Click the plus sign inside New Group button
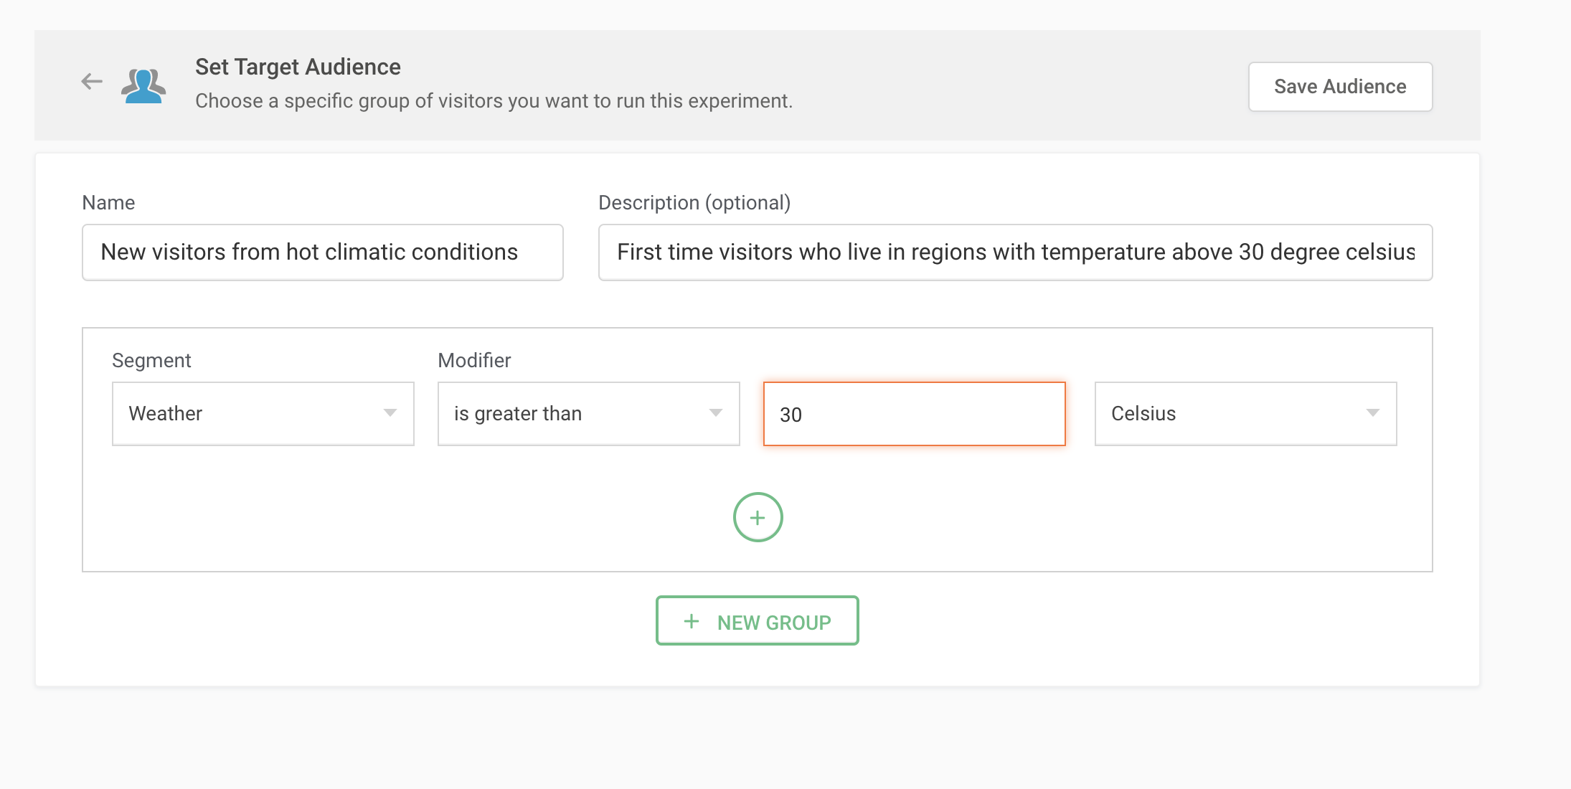Viewport: 1571px width, 789px height. [692, 621]
